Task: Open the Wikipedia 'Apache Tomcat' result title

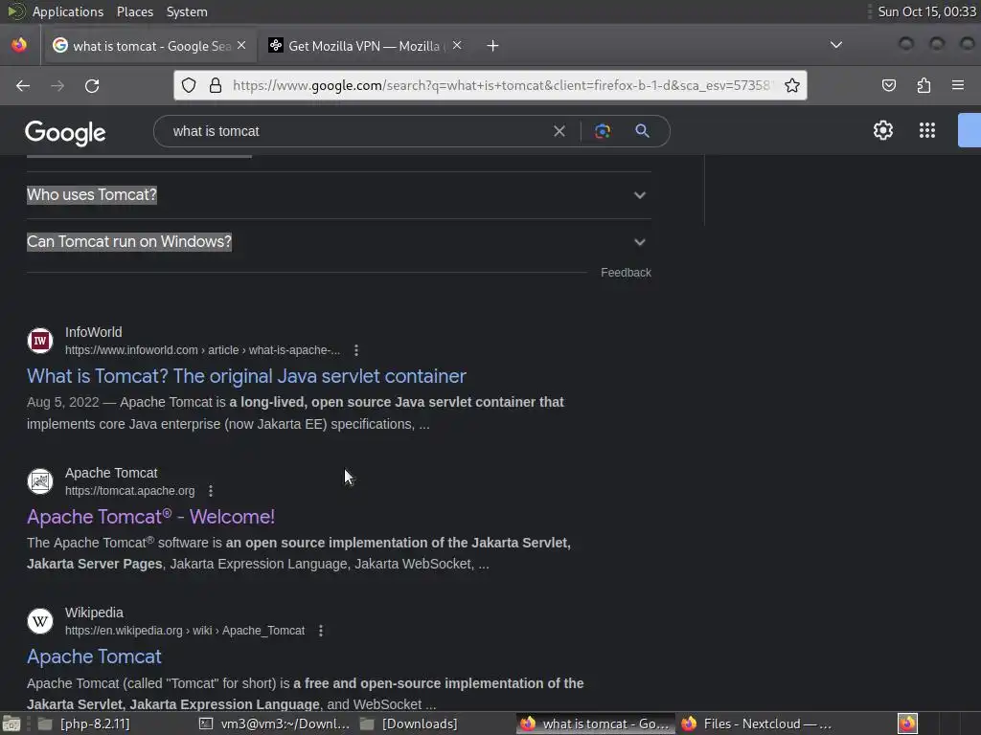Action: pyautogui.click(x=94, y=657)
